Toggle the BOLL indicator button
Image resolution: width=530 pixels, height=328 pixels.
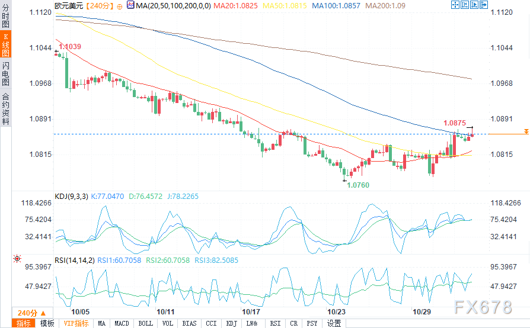click(x=146, y=323)
